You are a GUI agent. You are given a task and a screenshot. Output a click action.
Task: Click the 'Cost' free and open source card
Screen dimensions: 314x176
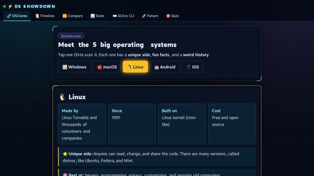pos(232,124)
